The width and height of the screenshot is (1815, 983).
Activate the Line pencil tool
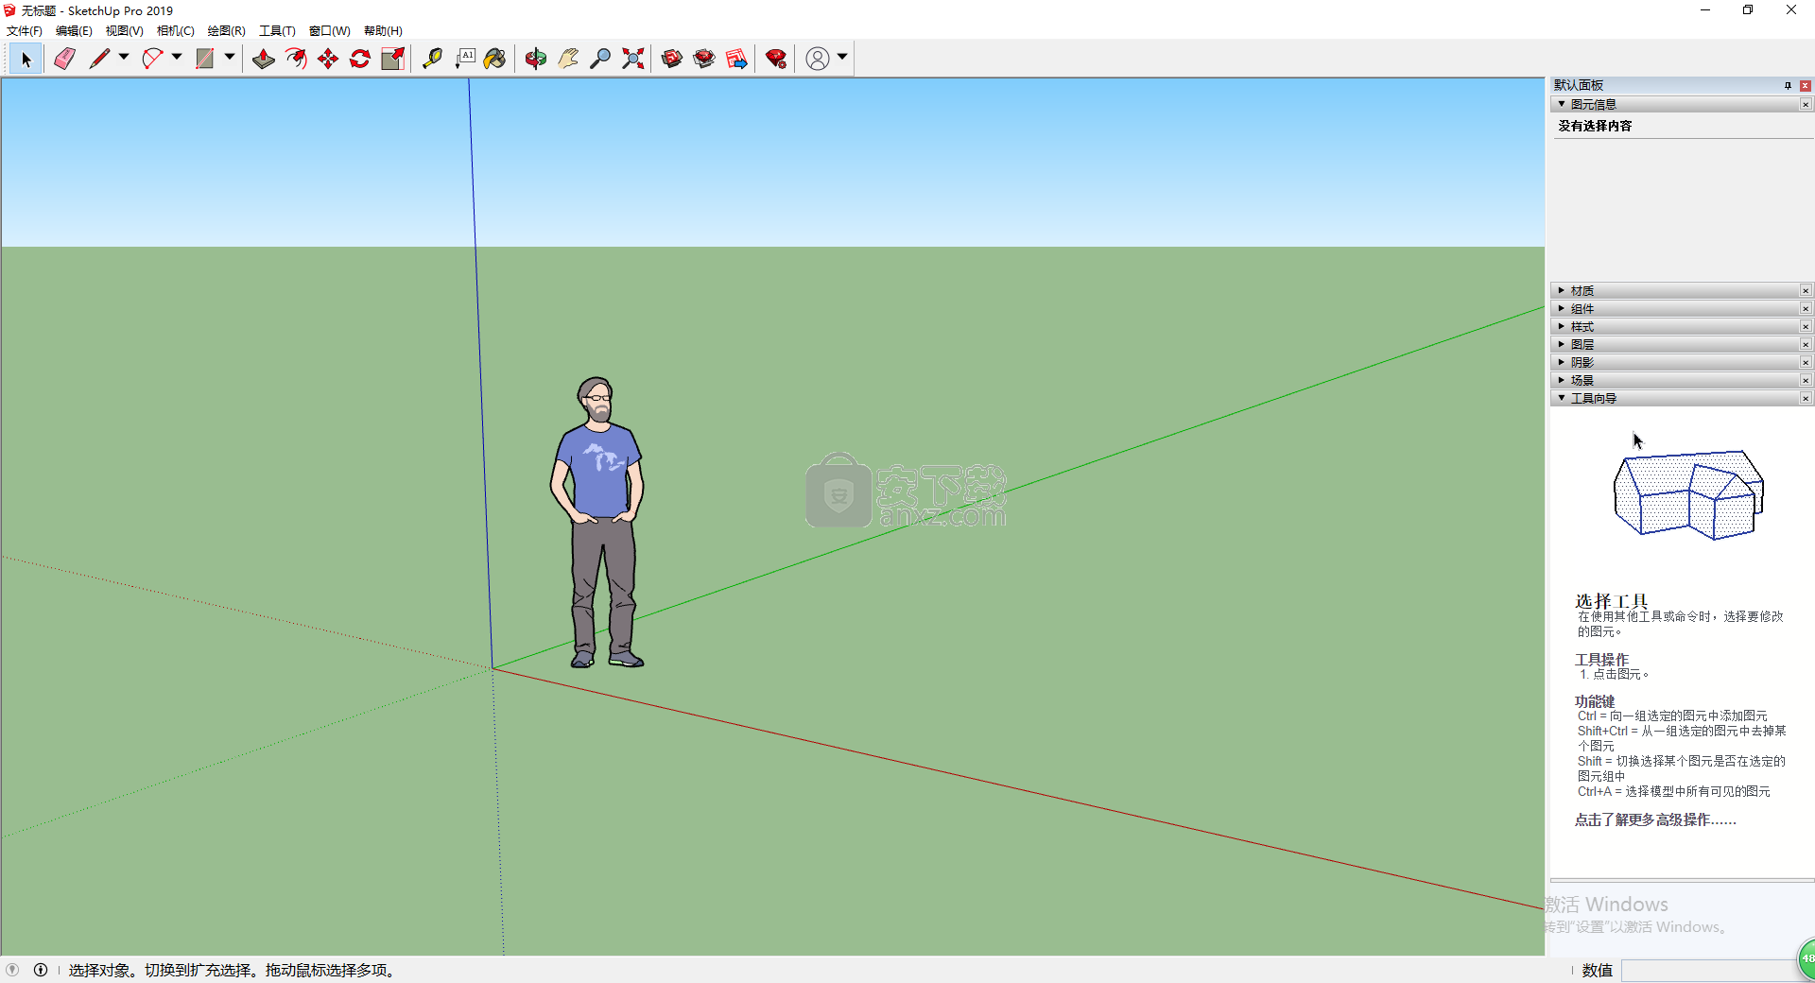(x=99, y=59)
